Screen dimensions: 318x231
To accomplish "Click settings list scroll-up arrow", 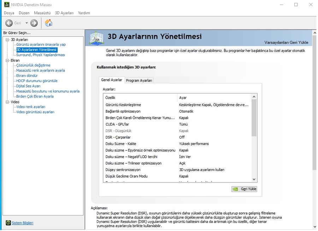I will pos(254,97).
